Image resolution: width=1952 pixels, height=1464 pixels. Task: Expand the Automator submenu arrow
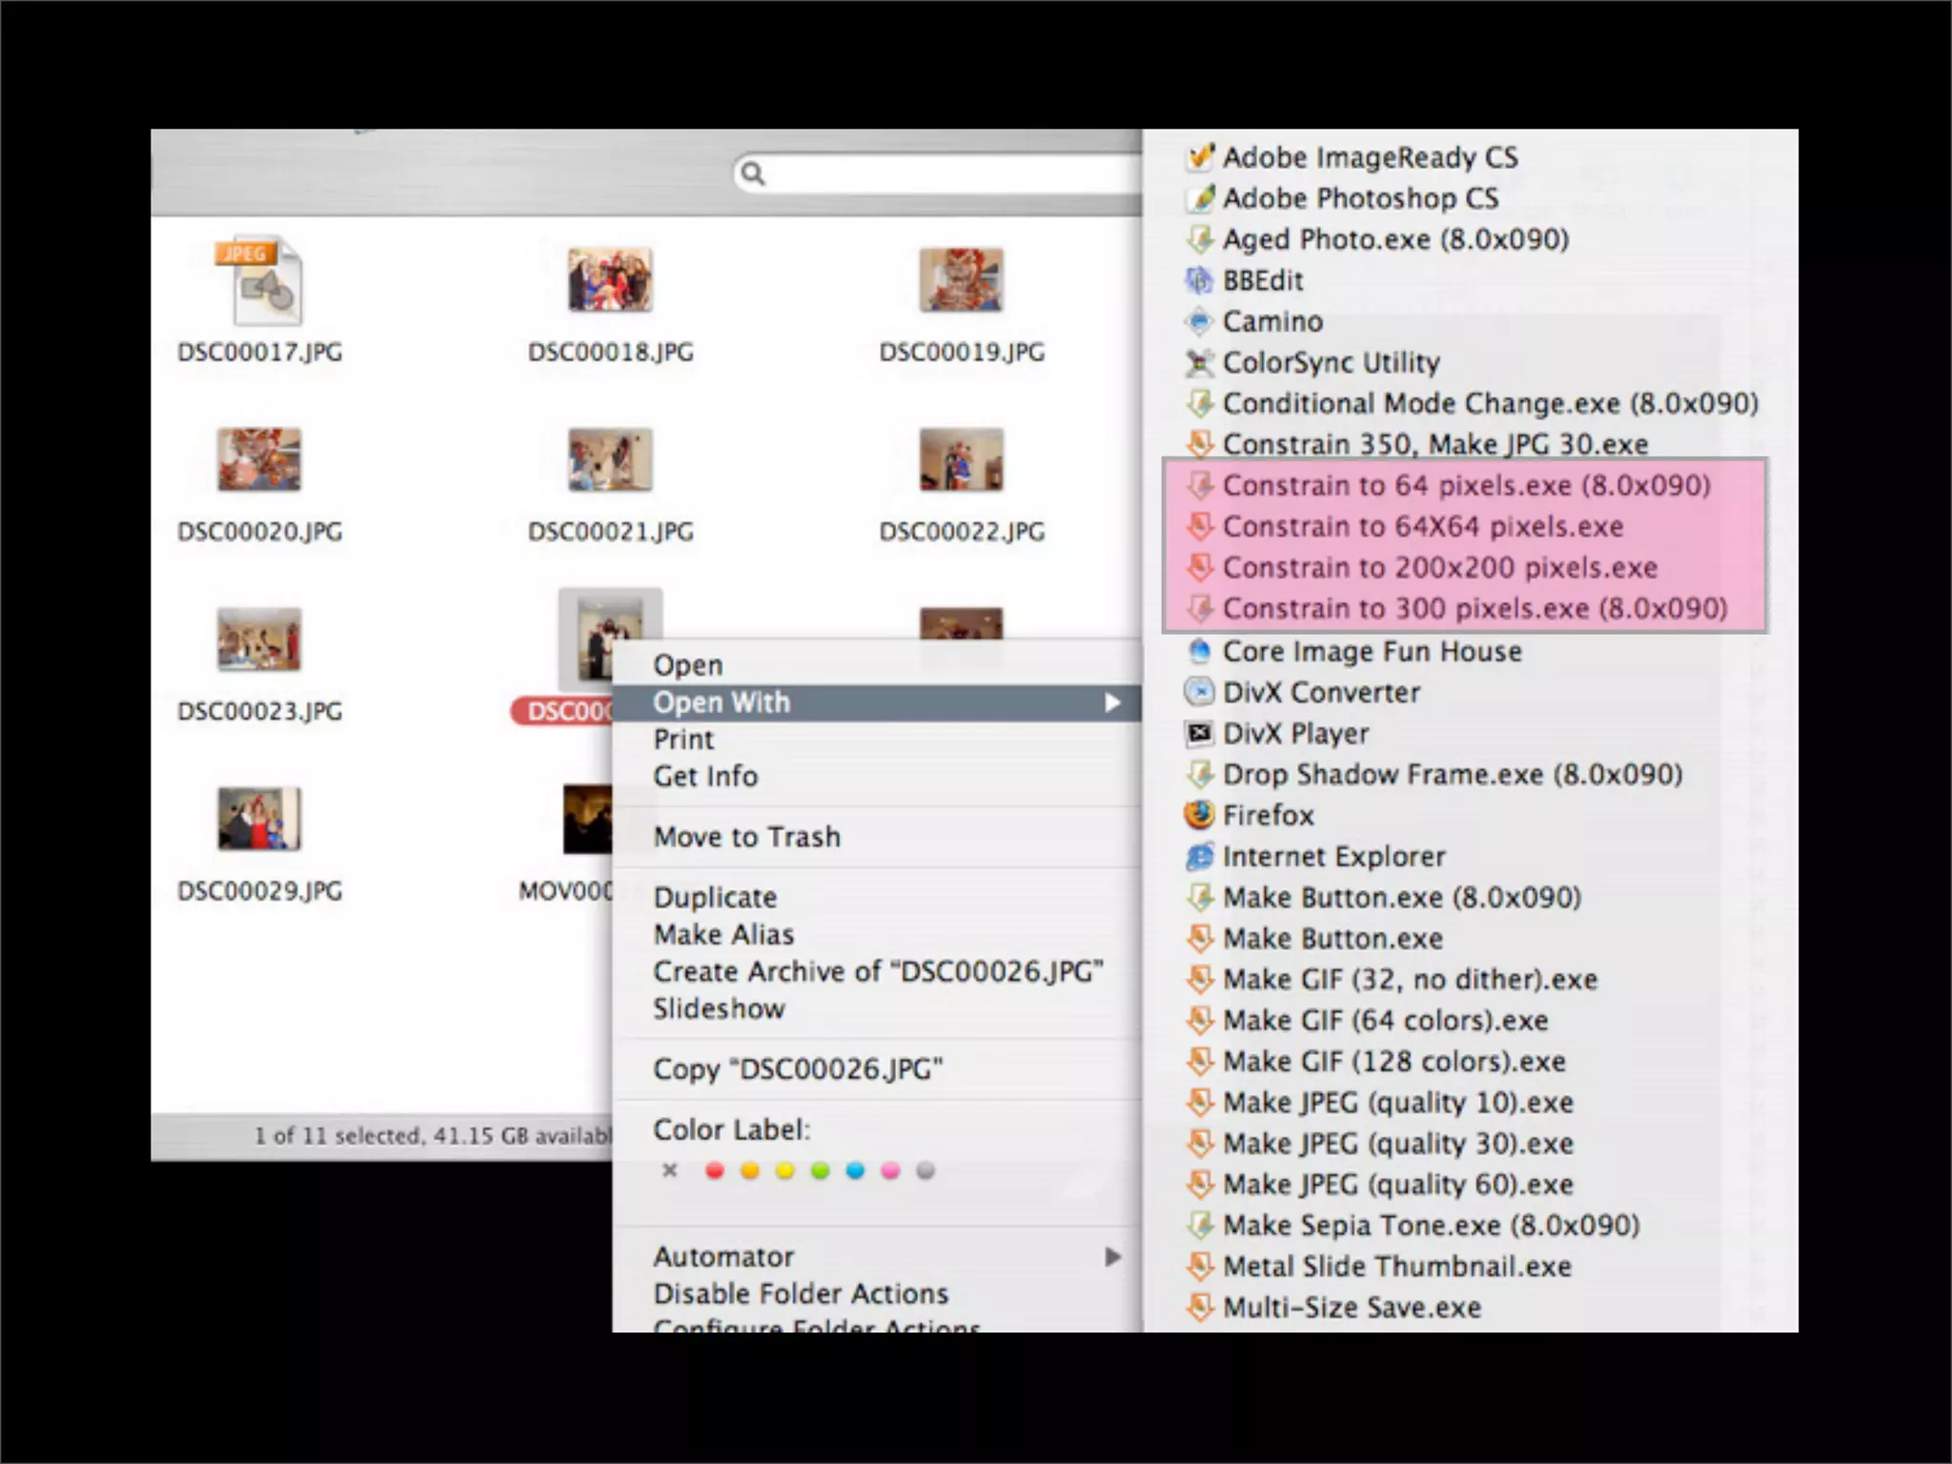(1111, 1256)
